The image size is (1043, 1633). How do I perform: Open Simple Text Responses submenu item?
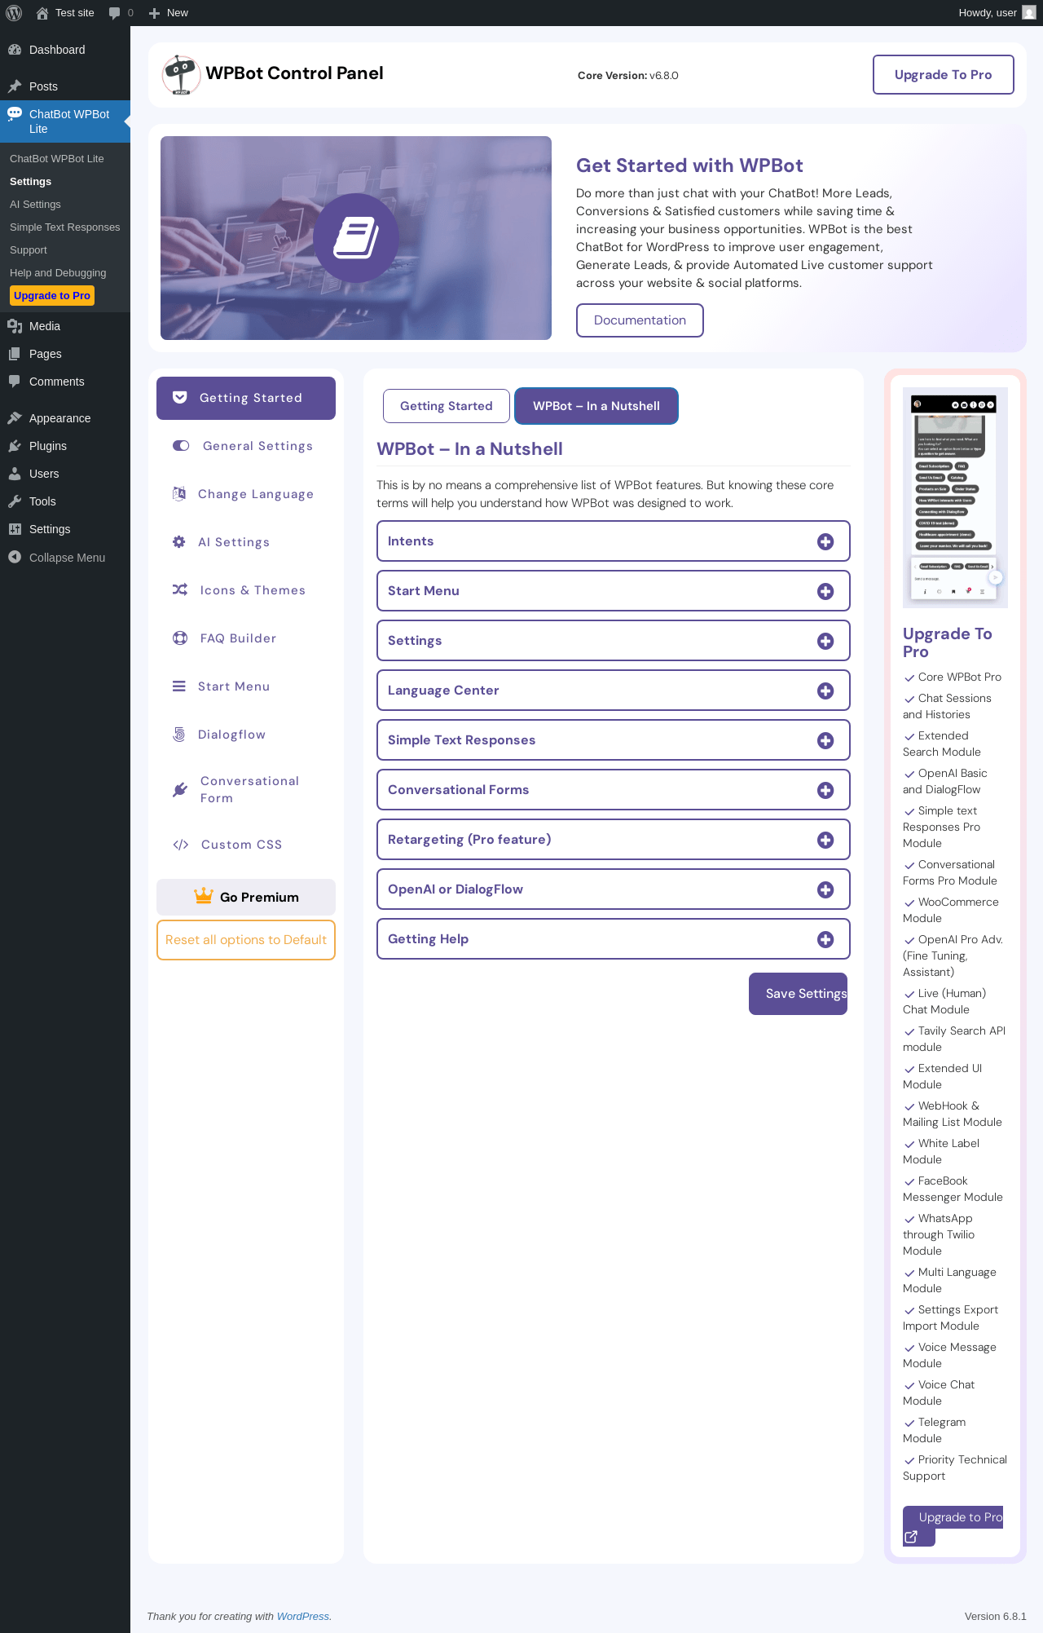(65, 227)
